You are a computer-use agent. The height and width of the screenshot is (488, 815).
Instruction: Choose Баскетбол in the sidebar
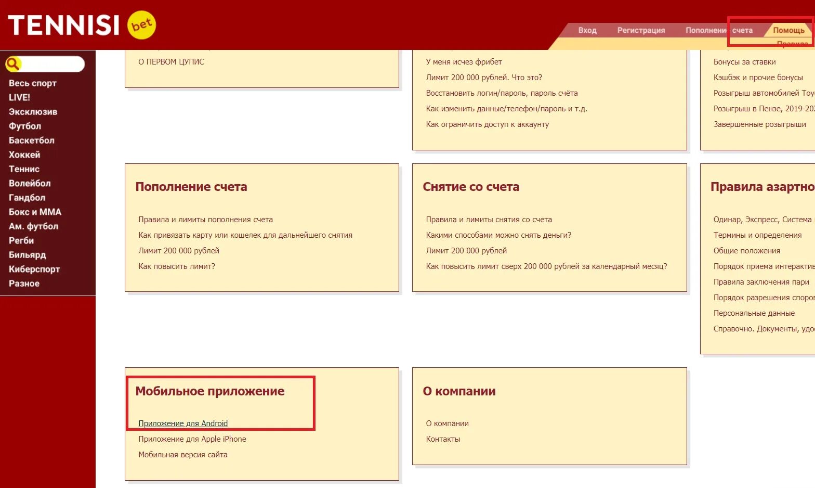click(31, 140)
